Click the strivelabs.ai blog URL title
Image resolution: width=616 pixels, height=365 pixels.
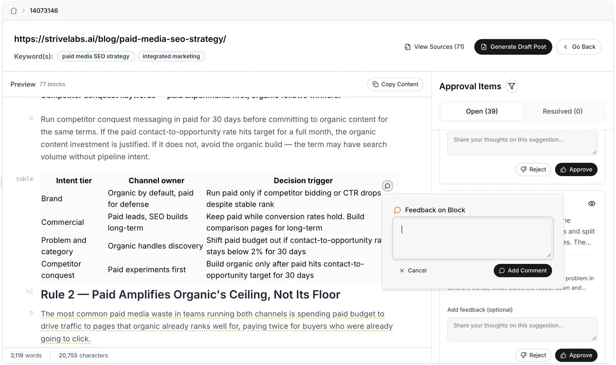120,39
